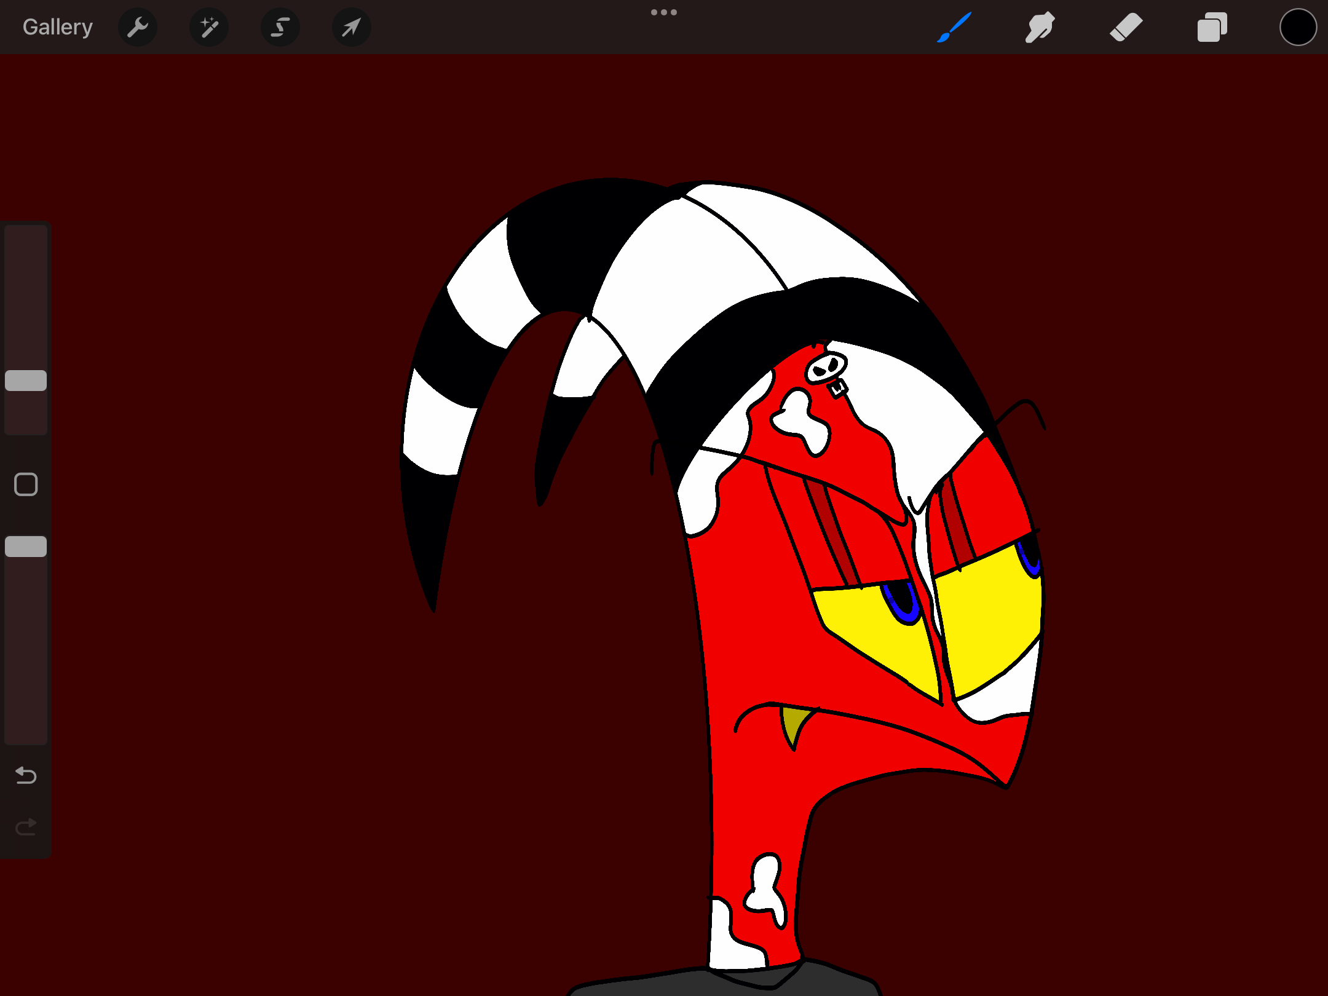Redo the last undone action

pos(26,827)
